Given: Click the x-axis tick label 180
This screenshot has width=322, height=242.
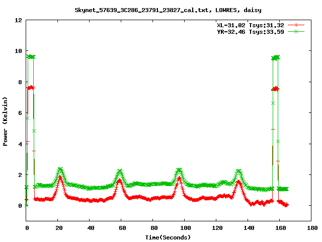Looking at the screenshot, I should point(312,228).
